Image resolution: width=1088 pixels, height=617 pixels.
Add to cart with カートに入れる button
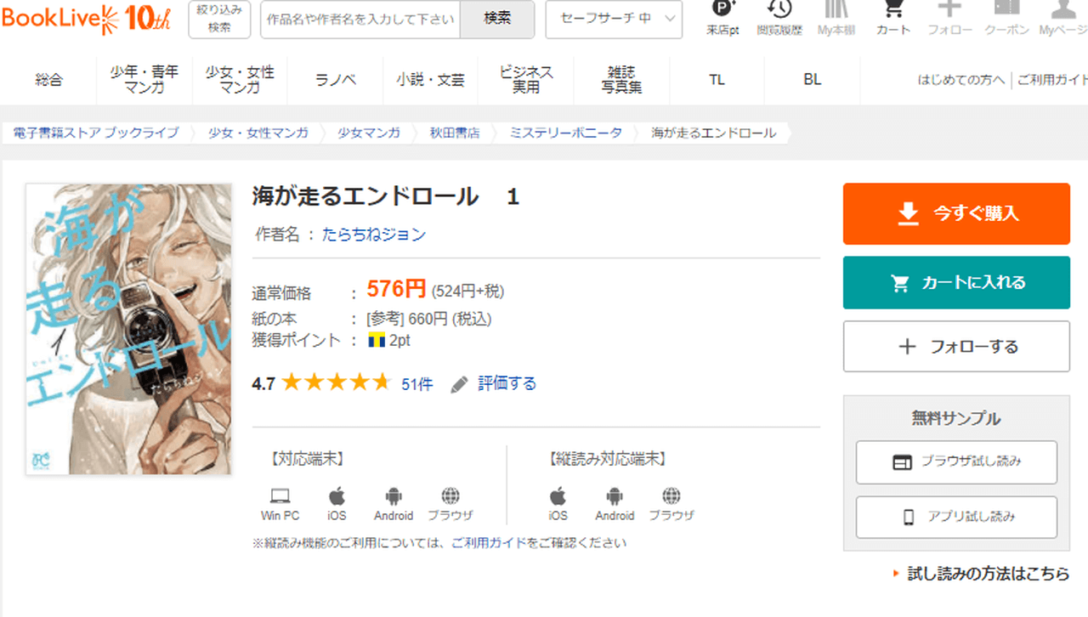(x=956, y=282)
